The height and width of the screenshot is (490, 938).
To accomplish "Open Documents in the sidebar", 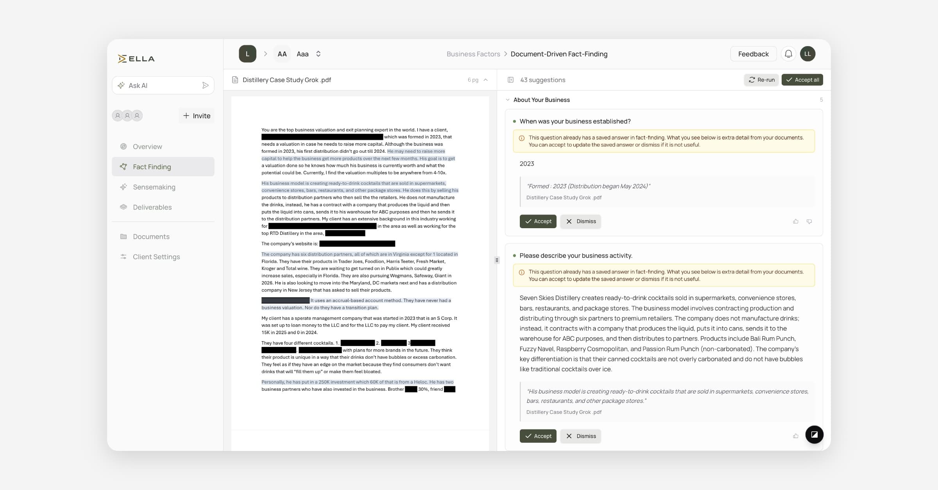I will pos(163,236).
